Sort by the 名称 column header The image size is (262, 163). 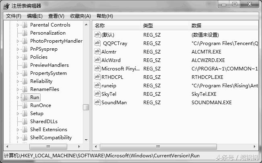(117, 26)
